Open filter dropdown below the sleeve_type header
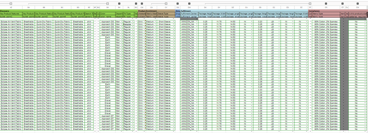Viewport: 368px width, 133px height. (173, 19)
